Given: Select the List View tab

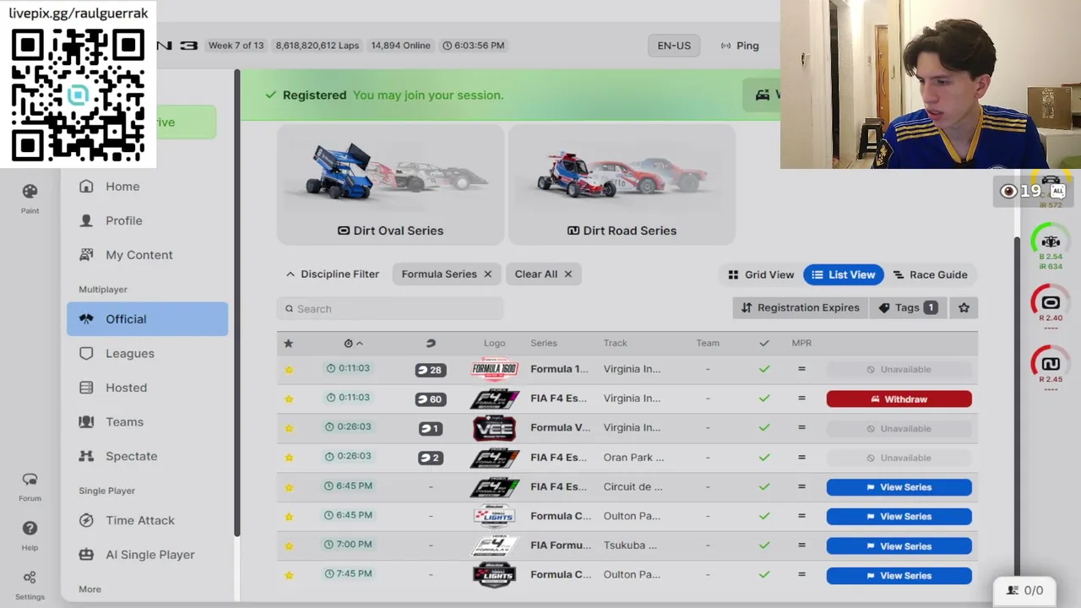Looking at the screenshot, I should coord(843,274).
